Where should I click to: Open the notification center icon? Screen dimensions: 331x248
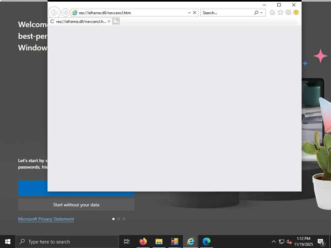point(321,242)
